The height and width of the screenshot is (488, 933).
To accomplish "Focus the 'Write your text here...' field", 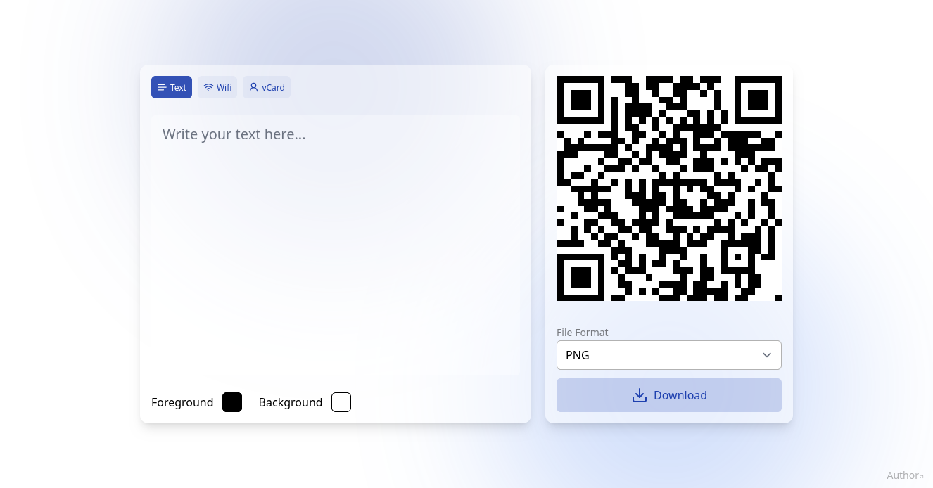I will pos(336,245).
